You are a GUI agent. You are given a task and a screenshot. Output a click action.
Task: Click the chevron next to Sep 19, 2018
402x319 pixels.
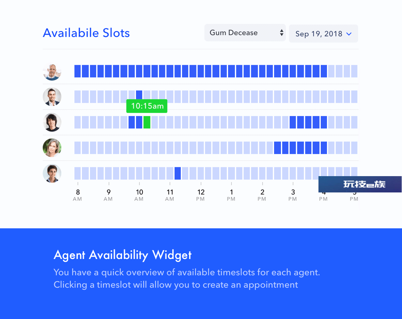(x=348, y=34)
